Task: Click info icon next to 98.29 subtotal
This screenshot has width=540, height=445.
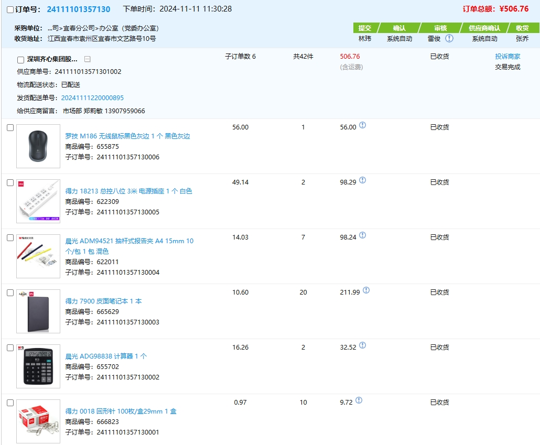Action: point(363,180)
